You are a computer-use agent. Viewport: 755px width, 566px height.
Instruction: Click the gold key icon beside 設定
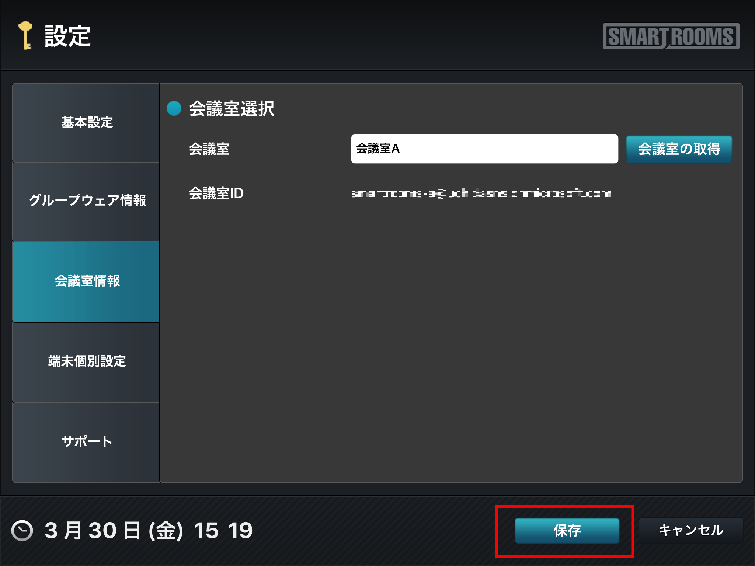[25, 36]
